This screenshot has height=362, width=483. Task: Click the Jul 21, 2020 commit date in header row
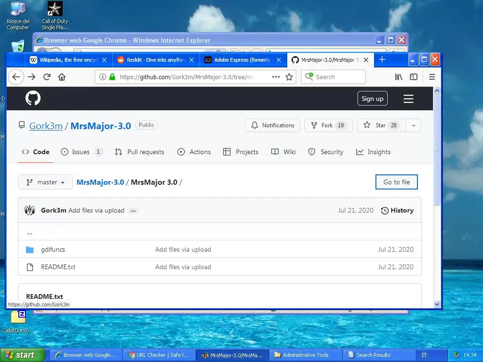(x=356, y=210)
